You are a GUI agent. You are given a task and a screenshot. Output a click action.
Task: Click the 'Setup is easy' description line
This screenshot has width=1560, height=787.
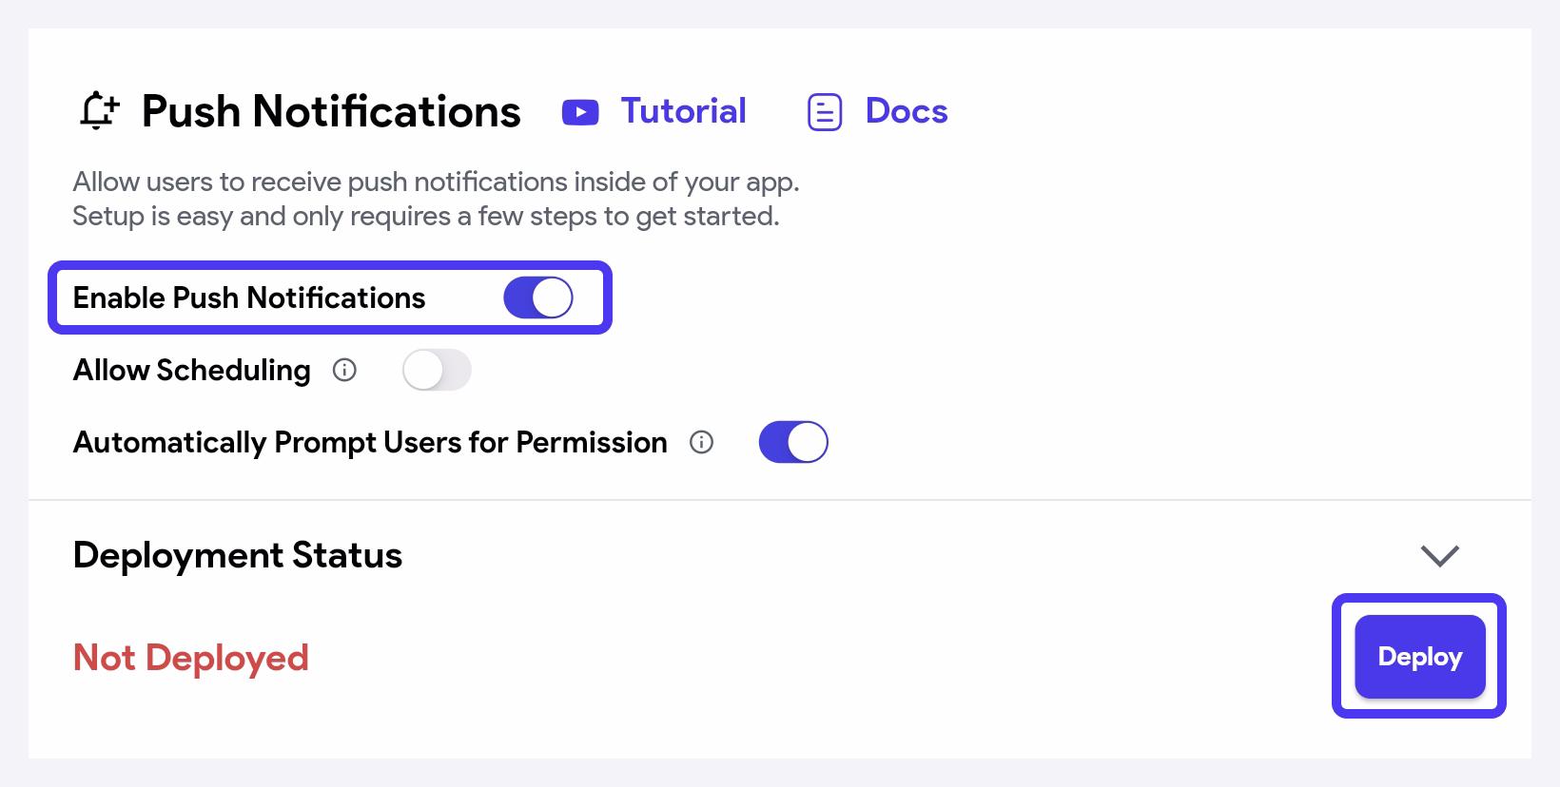point(426,216)
